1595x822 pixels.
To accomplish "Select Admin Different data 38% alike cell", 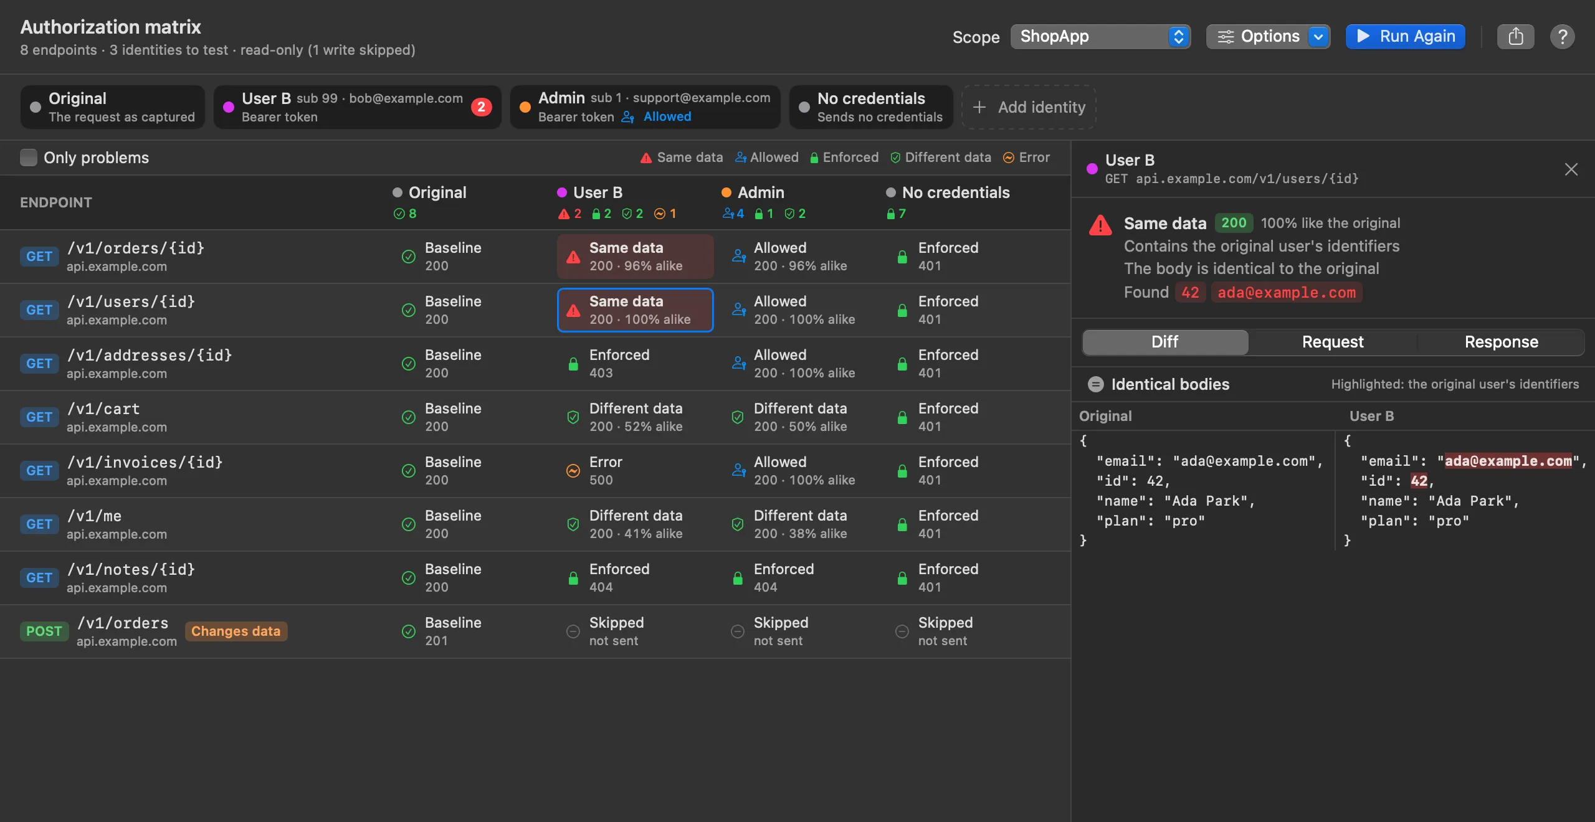I will tap(799, 524).
